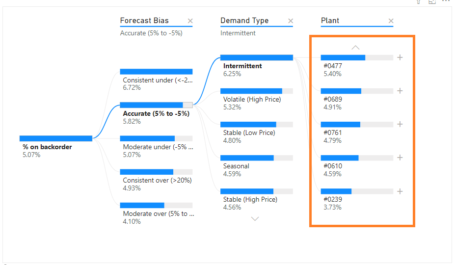The image size is (454, 265).
Task: Select the Stable (Low Price) node
Action: point(256,125)
